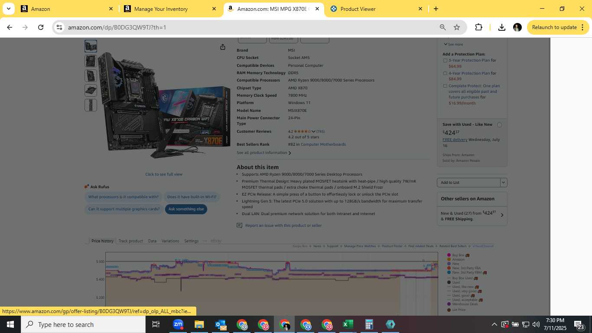
Task: Open the Chrome extensions puzzle icon
Action: click(x=478, y=27)
